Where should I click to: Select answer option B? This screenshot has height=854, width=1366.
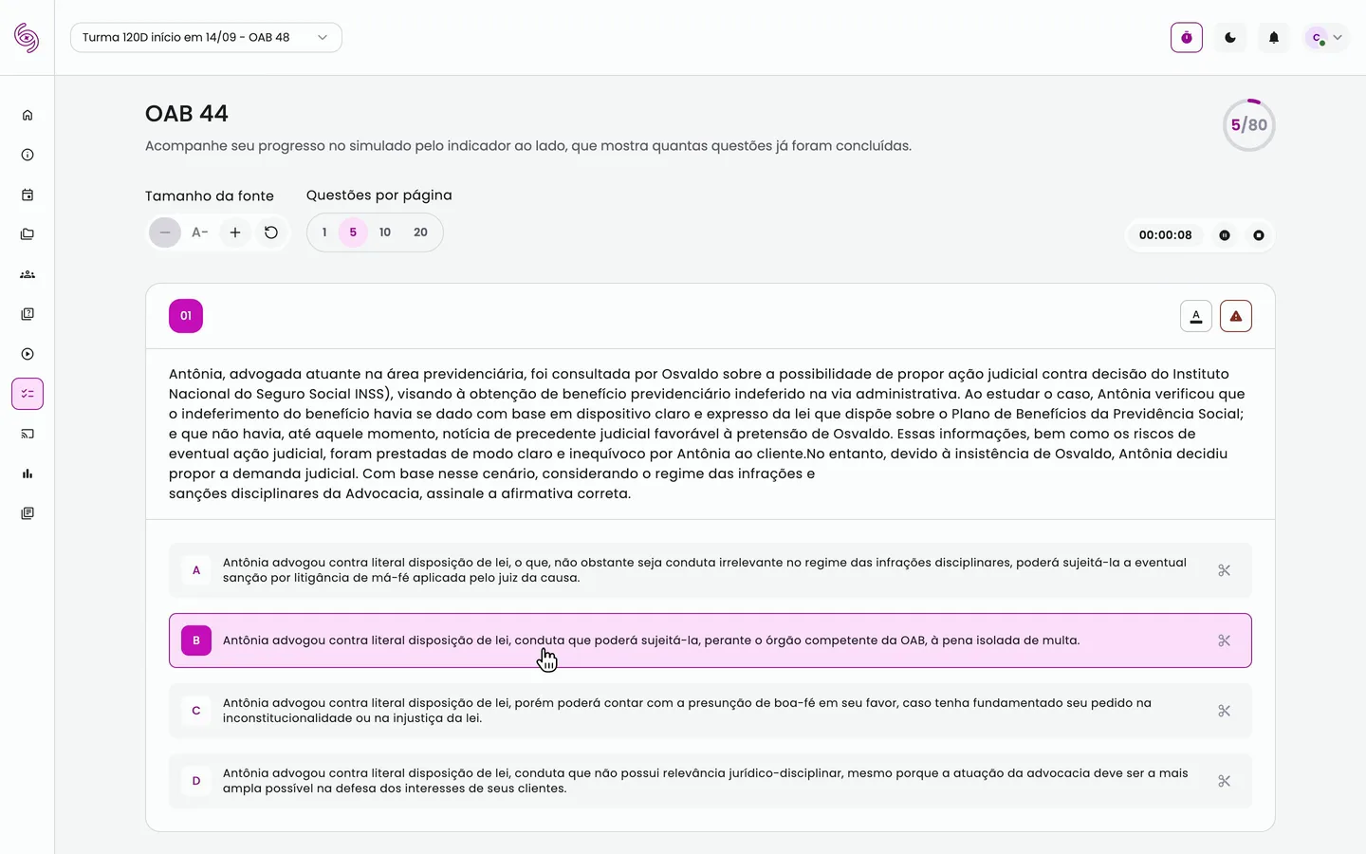coord(711,640)
